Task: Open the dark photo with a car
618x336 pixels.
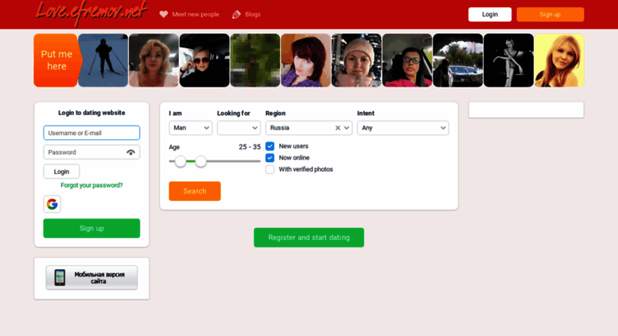Action: [x=457, y=60]
